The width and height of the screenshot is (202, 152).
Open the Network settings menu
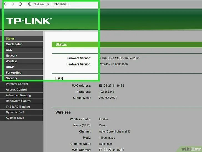click(22, 56)
